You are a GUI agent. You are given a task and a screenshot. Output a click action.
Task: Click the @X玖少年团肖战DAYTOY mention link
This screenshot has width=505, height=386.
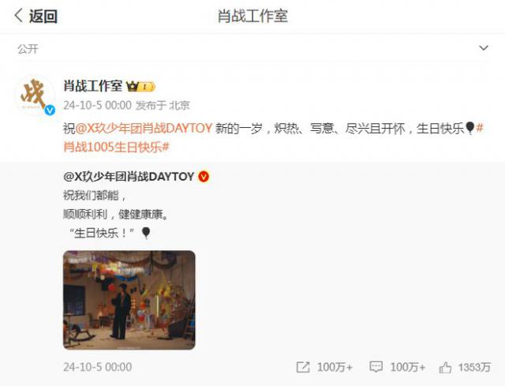pos(144,128)
